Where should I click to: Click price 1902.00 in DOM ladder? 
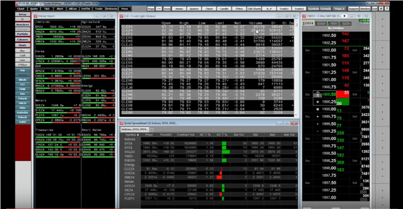pyautogui.click(x=329, y=50)
